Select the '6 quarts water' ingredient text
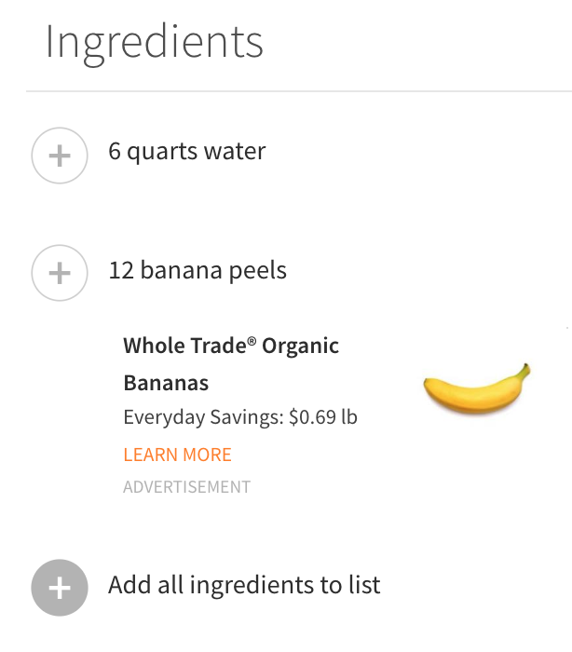Image resolution: width=572 pixels, height=652 pixels. (186, 151)
